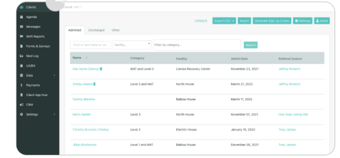Open Timothy Bronson (Timmy) client record
The image size is (340, 158).
91,130
